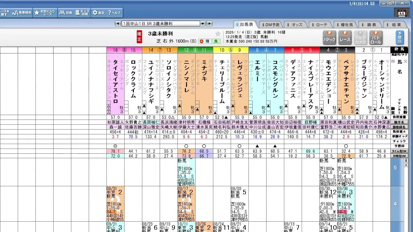
Task: Play the パドック paddock video
Action: [329, 37]
